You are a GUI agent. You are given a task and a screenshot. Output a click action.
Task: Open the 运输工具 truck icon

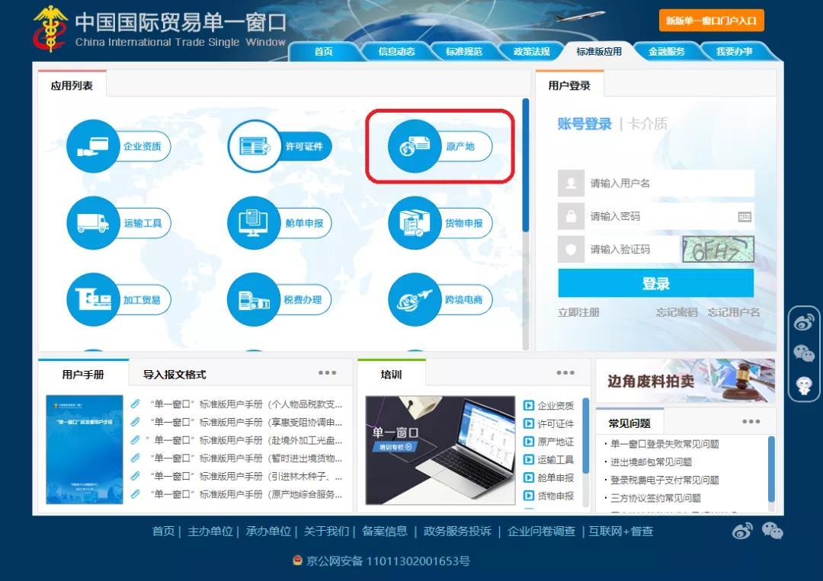[93, 223]
